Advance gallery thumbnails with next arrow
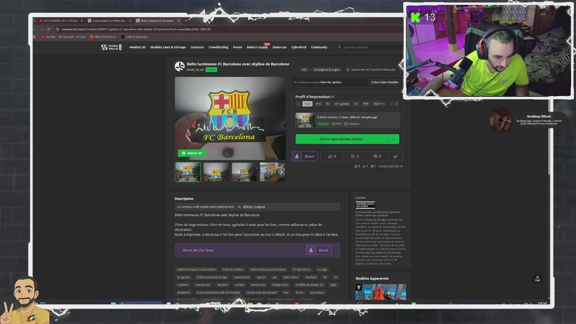This screenshot has width=576, height=324. point(281,172)
